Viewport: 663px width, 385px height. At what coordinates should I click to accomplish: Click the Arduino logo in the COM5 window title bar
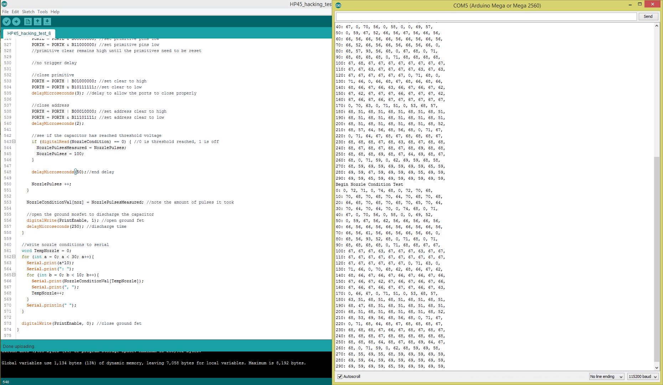pyautogui.click(x=338, y=5)
